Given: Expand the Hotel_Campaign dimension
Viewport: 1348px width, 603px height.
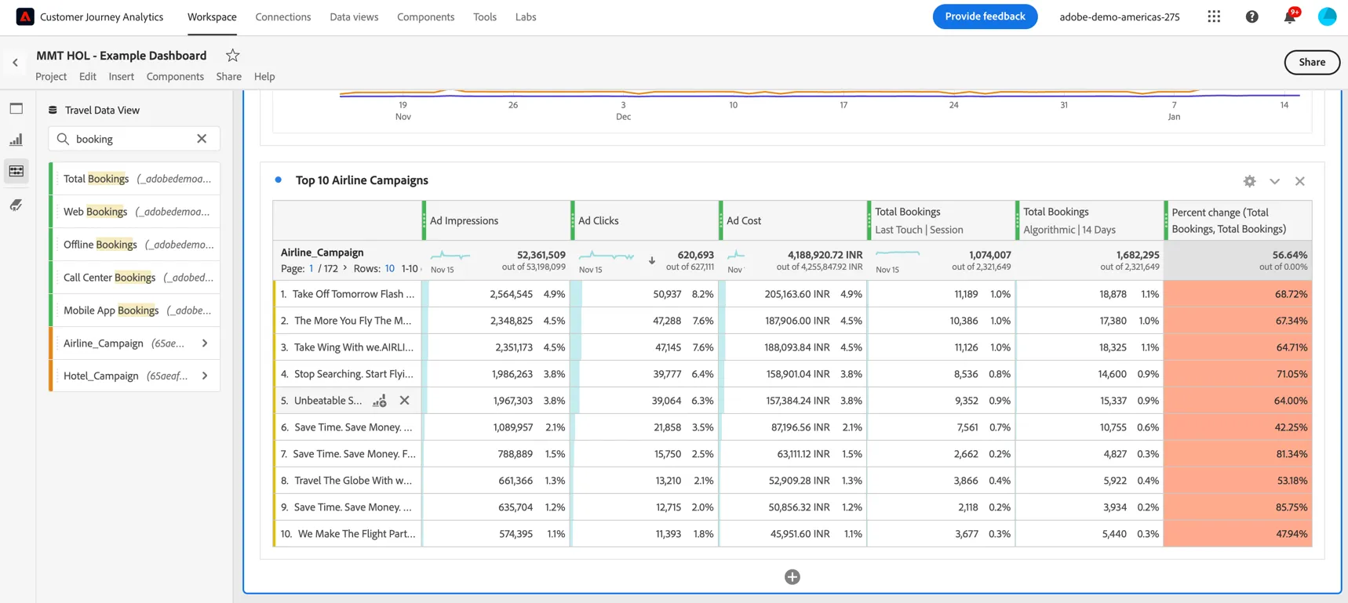Looking at the screenshot, I should coord(205,376).
